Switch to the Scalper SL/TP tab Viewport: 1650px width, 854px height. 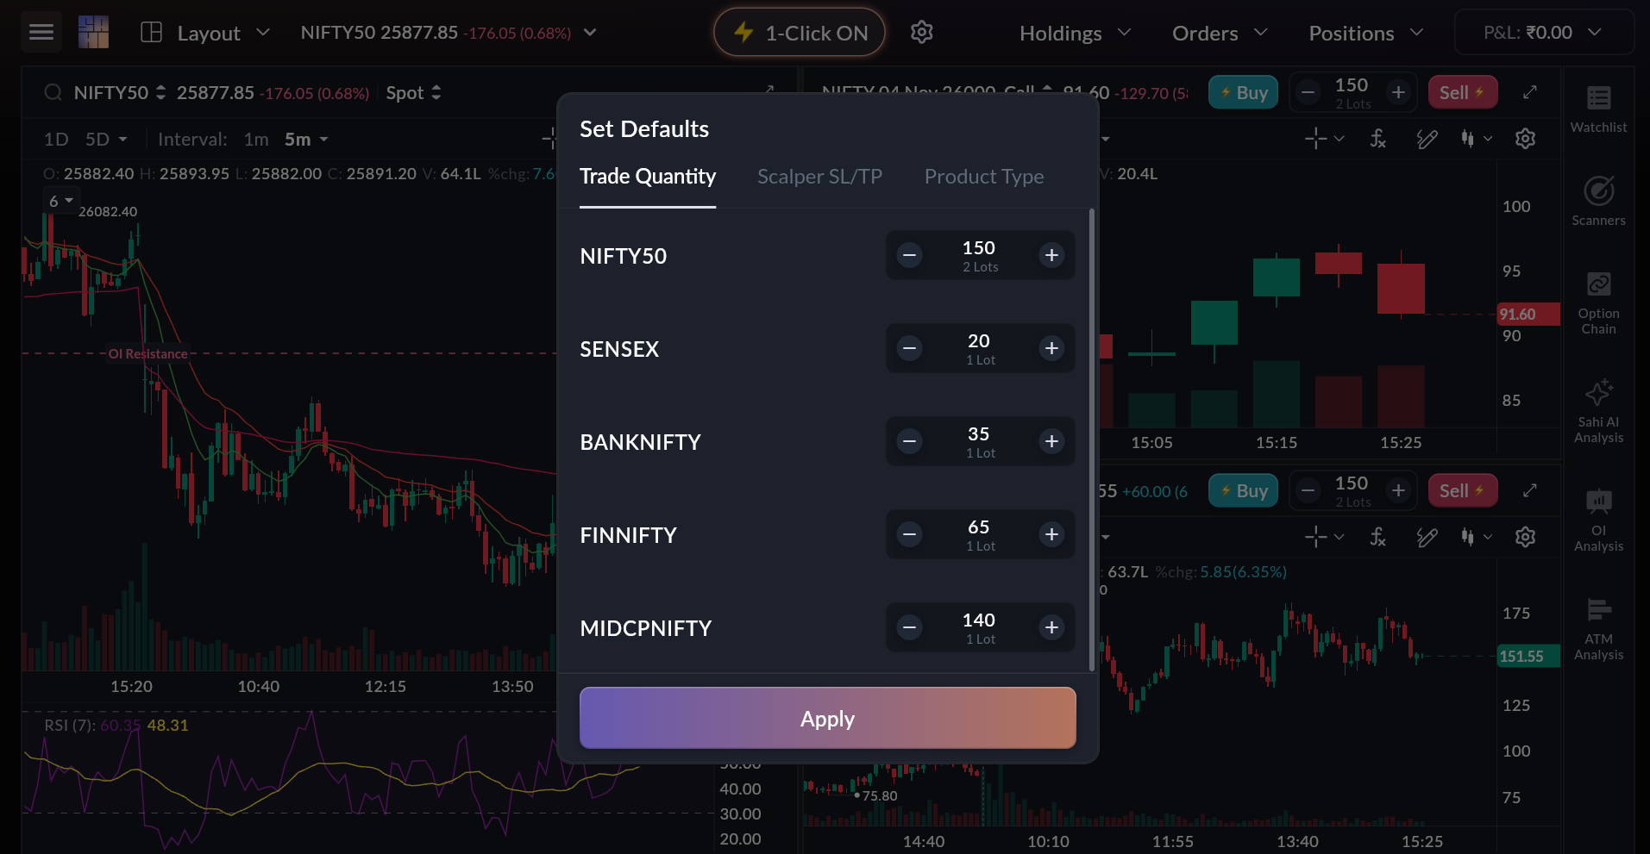click(819, 177)
